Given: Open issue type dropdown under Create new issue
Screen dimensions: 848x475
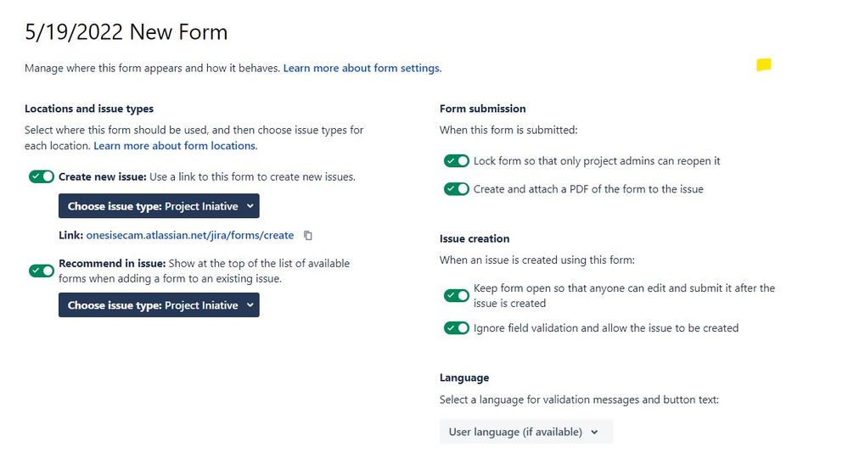Looking at the screenshot, I should coord(159,206).
